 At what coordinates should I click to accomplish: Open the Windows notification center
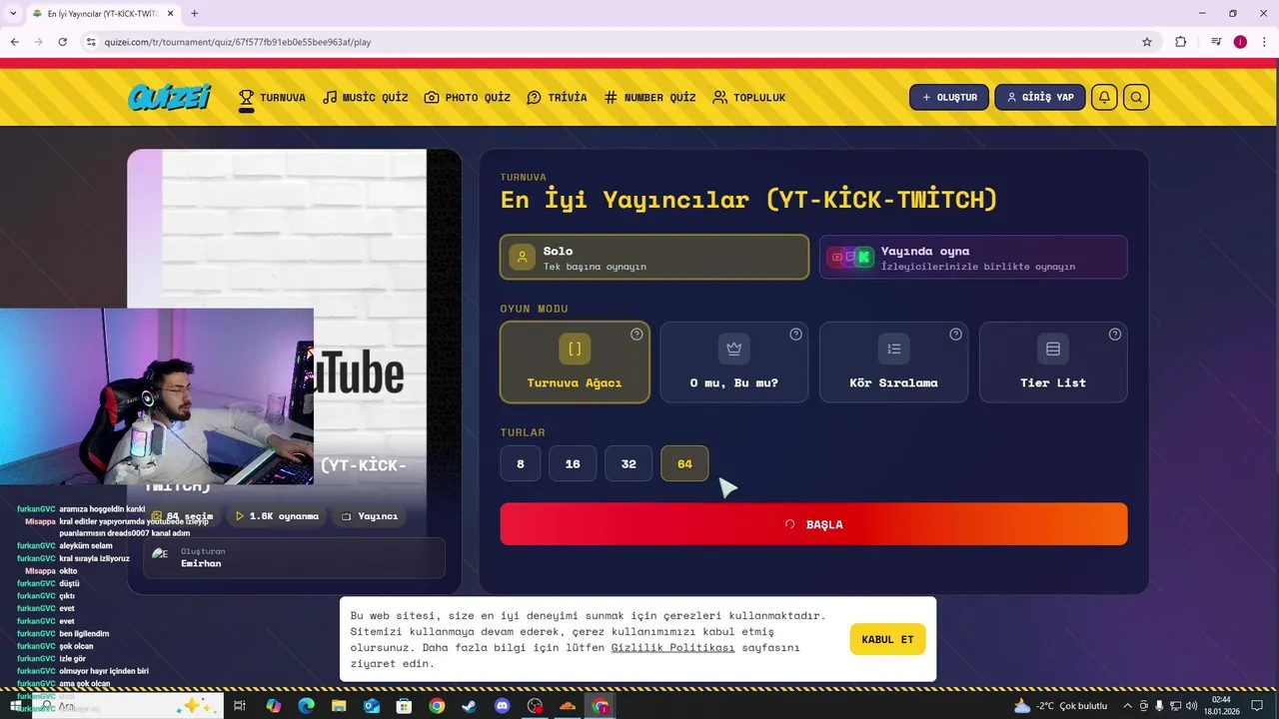1256,706
